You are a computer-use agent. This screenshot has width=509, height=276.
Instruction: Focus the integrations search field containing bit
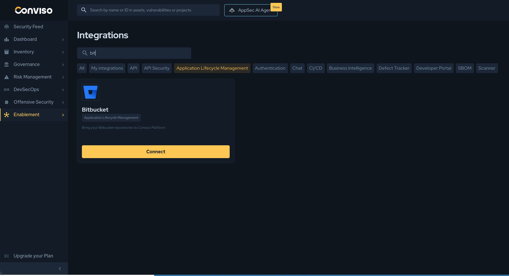point(134,53)
